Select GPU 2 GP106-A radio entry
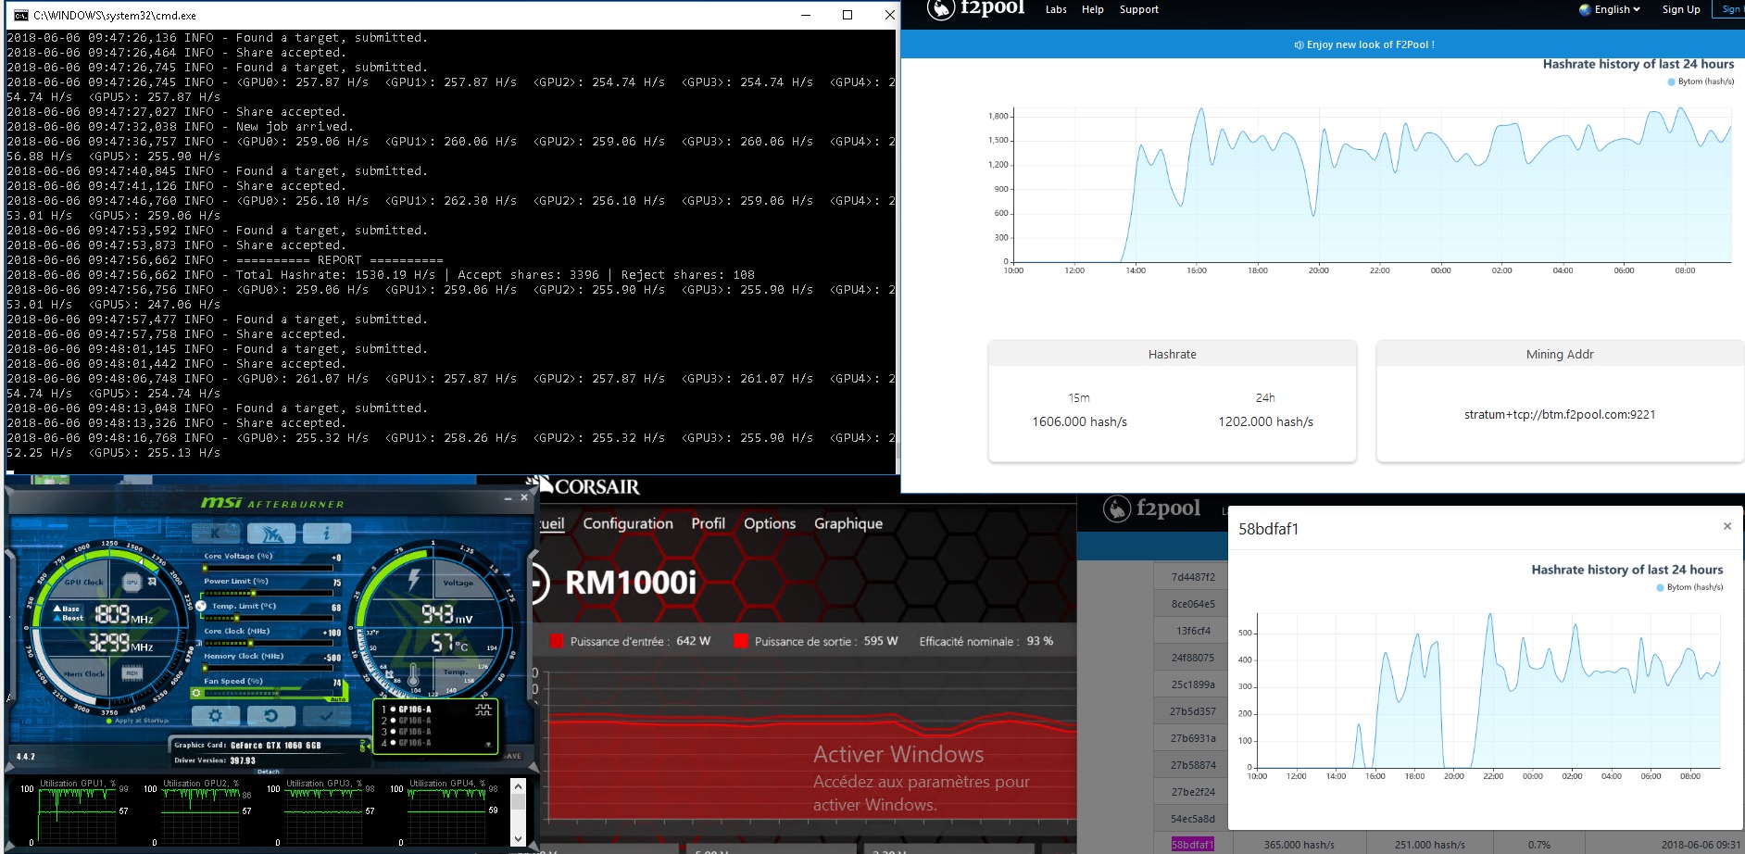 click(408, 721)
